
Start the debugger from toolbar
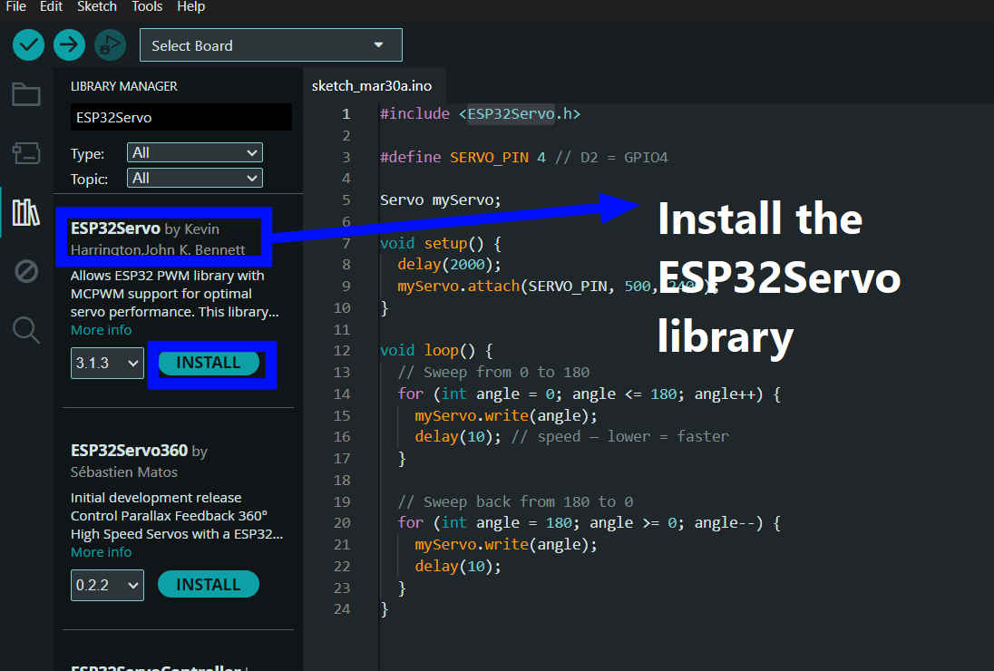click(111, 45)
